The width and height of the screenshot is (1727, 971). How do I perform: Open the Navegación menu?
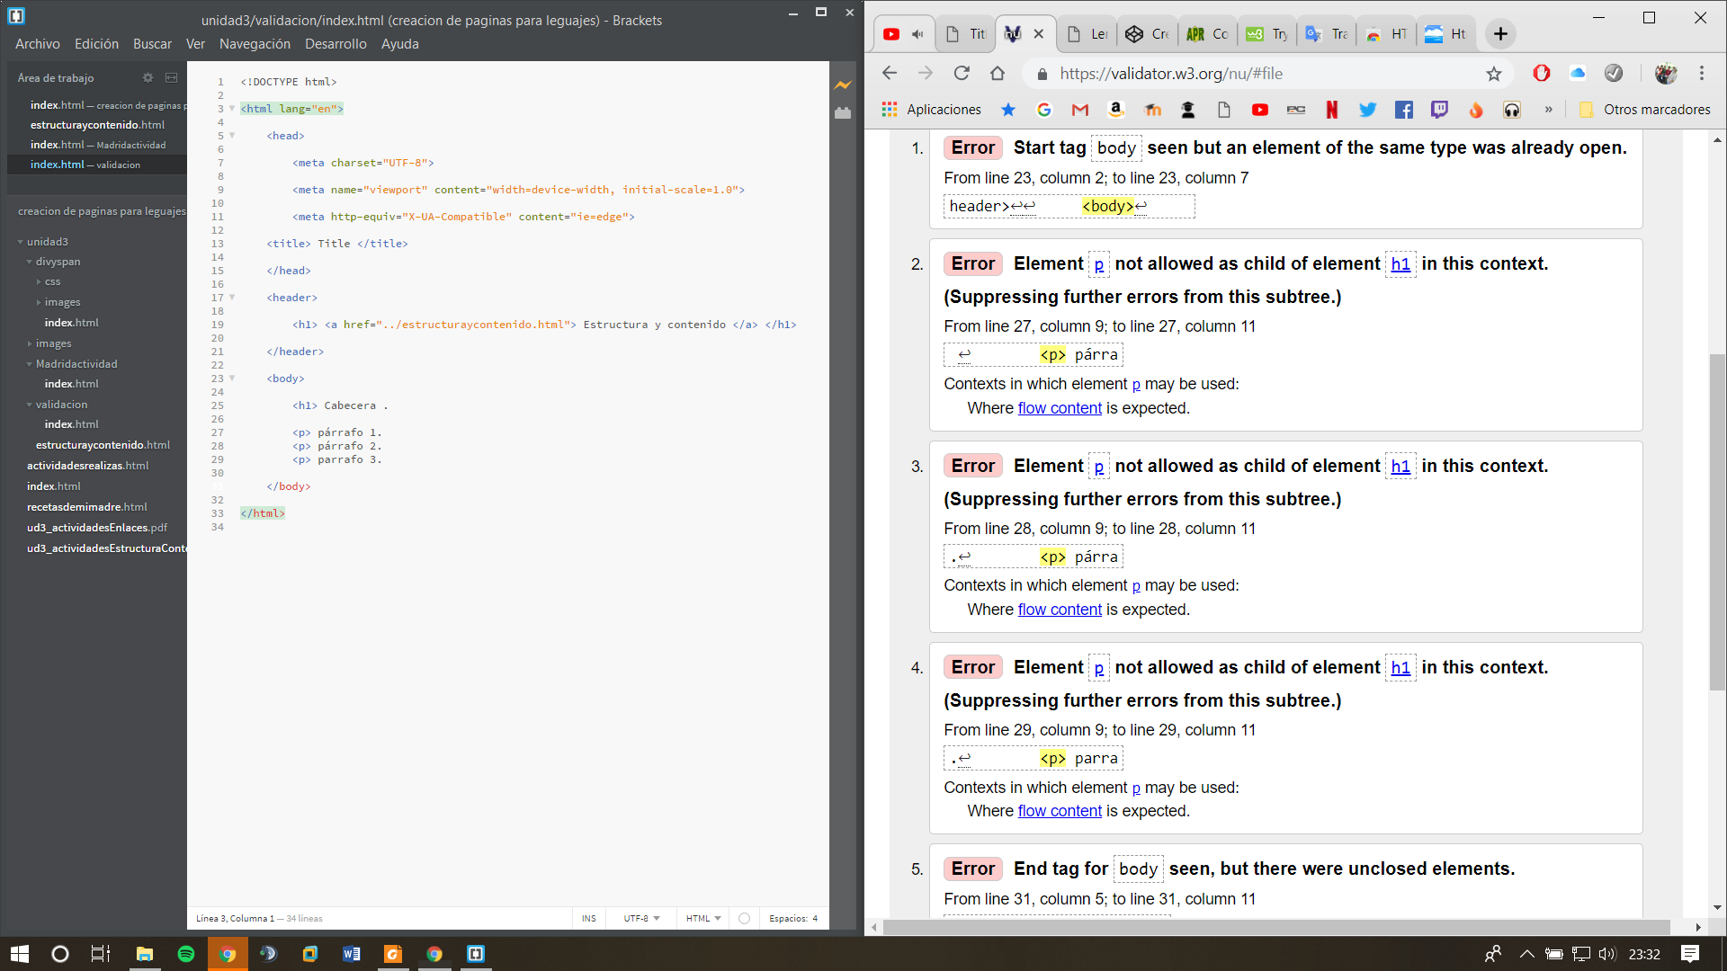[x=255, y=44]
